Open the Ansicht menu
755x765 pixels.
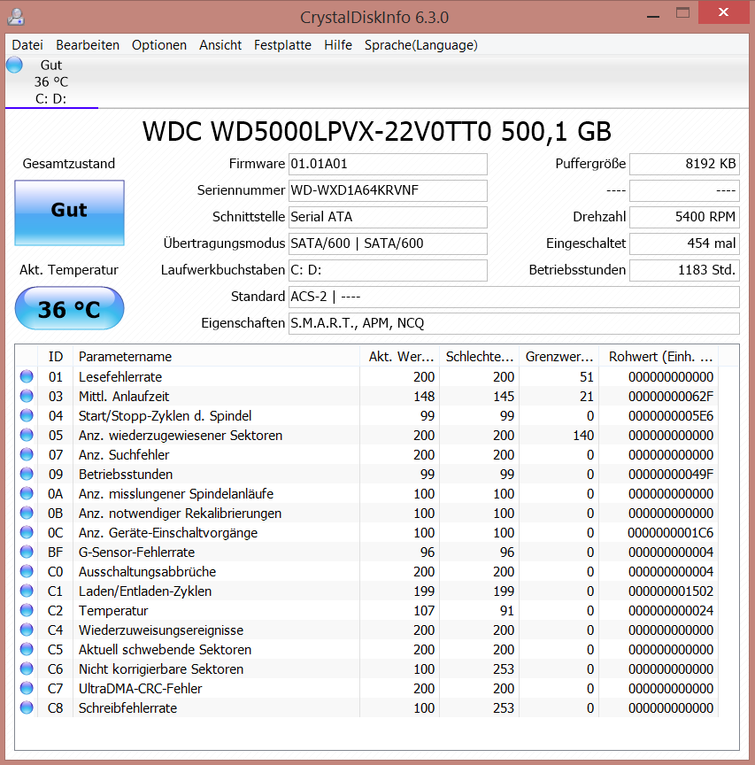pos(220,45)
